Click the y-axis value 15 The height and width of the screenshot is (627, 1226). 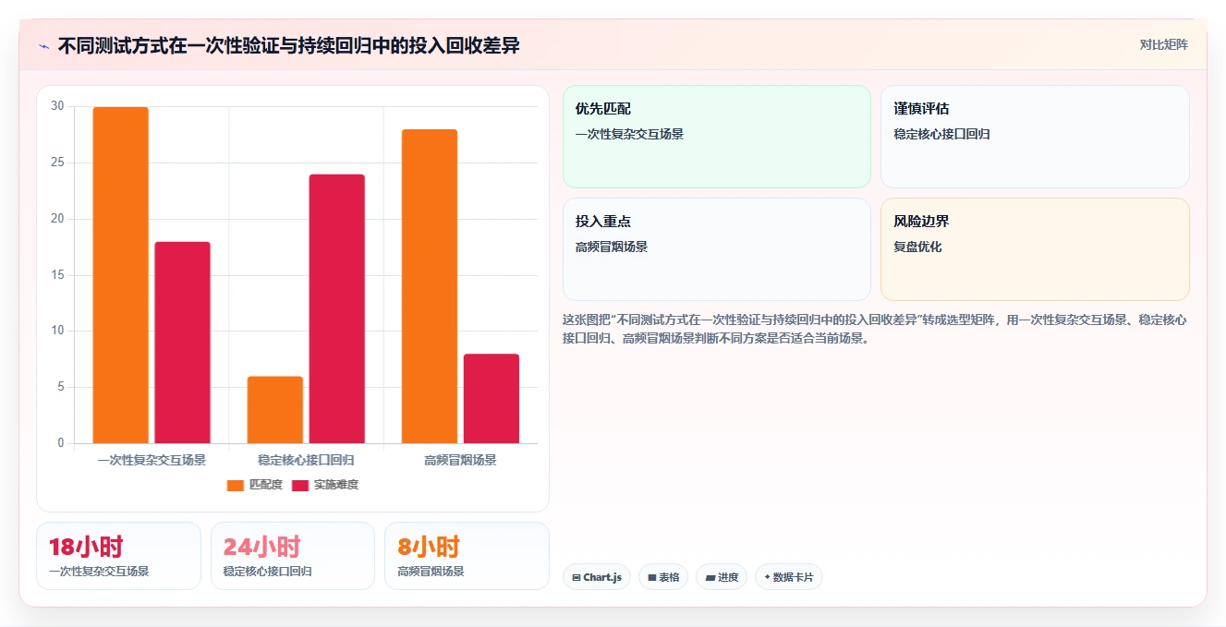click(58, 275)
